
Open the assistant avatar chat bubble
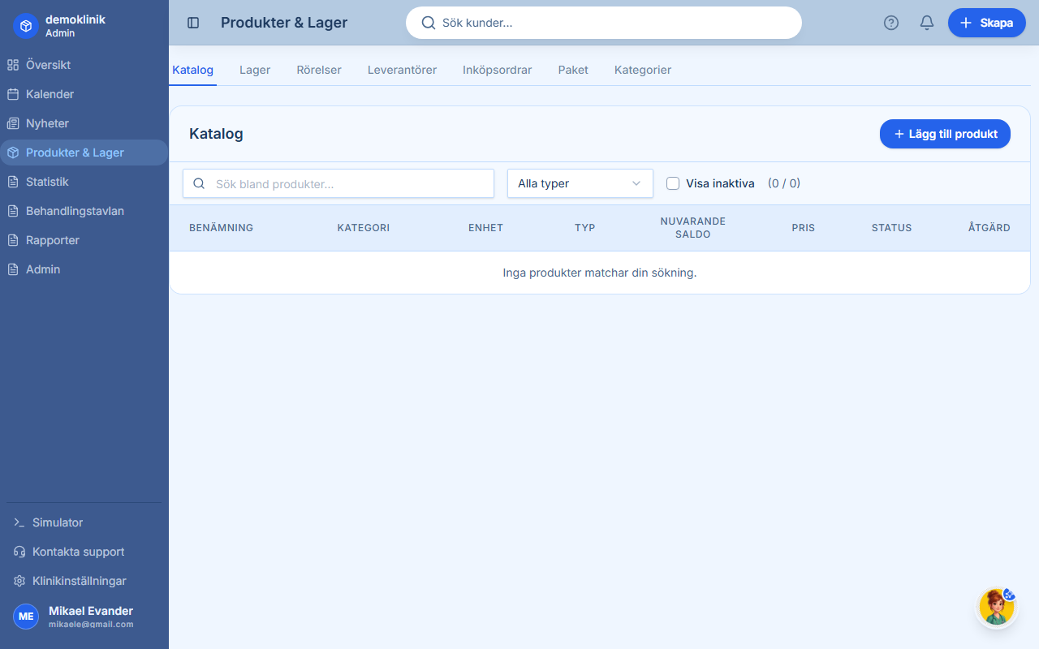(996, 608)
